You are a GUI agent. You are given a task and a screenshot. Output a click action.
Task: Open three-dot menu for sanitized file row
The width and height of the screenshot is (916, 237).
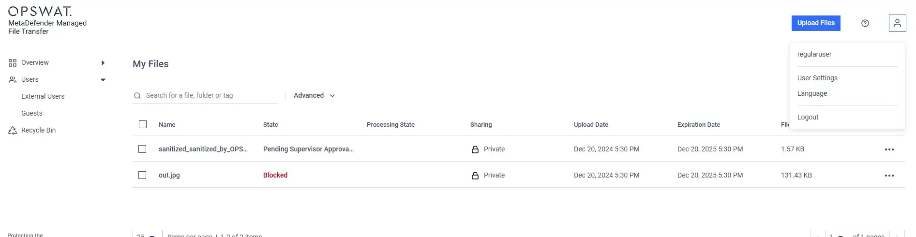[x=889, y=149]
